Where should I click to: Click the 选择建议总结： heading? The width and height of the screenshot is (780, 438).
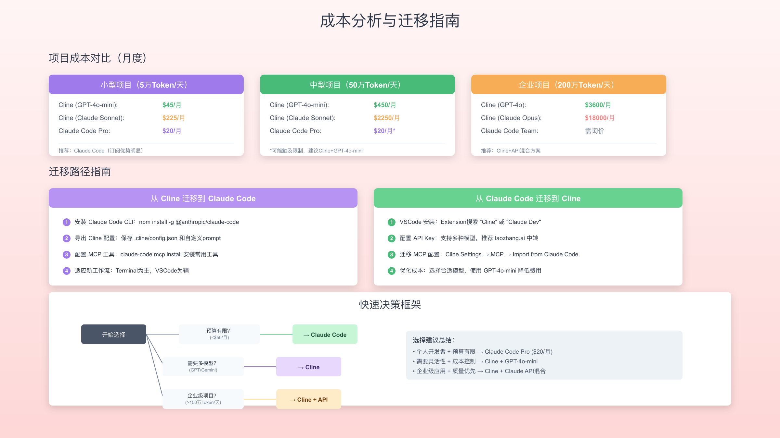pyautogui.click(x=434, y=340)
